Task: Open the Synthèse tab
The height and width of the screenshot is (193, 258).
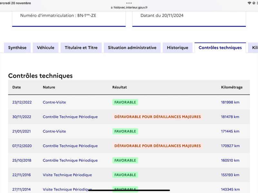Action: coord(17,48)
